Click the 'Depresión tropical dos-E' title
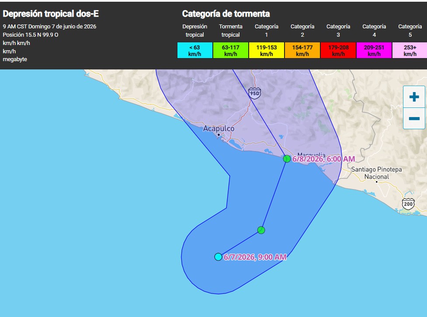Image resolution: width=427 pixels, height=317 pixels. pos(51,14)
